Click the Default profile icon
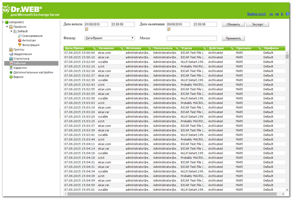This screenshot has height=199, width=292. pyautogui.click(x=16, y=31)
